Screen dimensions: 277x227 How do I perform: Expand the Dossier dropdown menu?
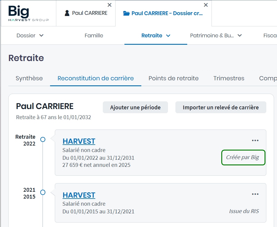(41, 36)
